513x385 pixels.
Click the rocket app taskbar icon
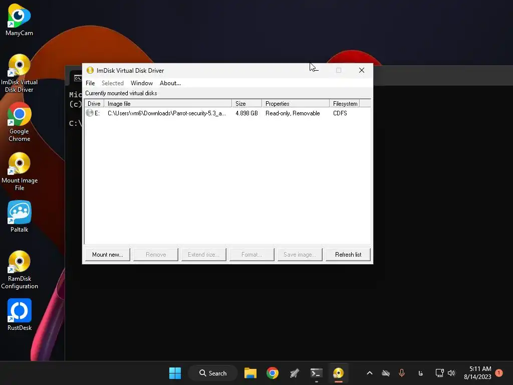click(294, 373)
